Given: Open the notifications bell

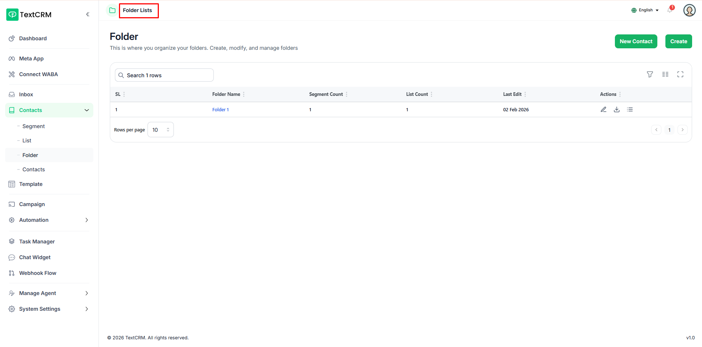Looking at the screenshot, I should pos(670,10).
